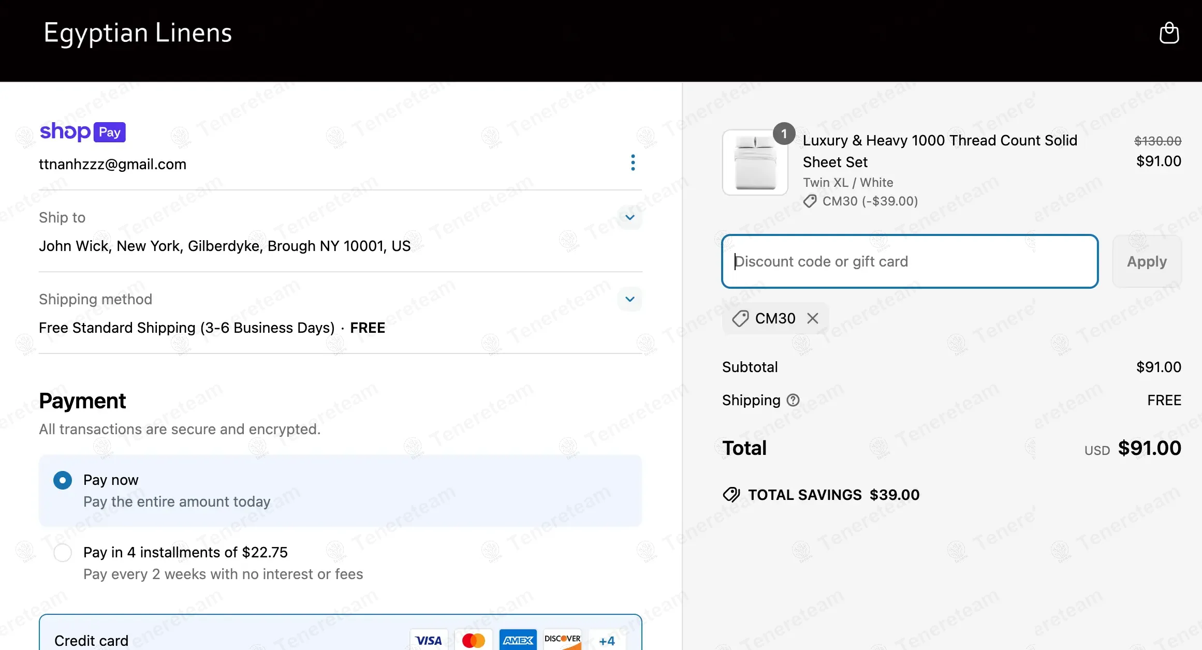
Task: Click the Total USD $91.00 amount
Action: pos(1133,448)
